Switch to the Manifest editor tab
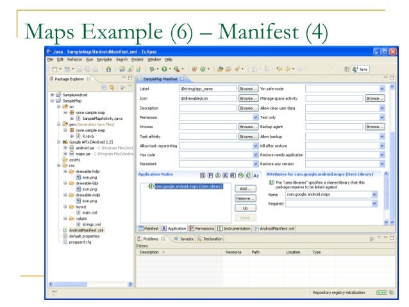This screenshot has height=307, width=409. pyautogui.click(x=148, y=229)
